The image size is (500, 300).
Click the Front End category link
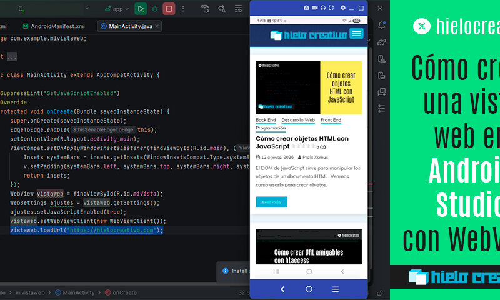331,120
